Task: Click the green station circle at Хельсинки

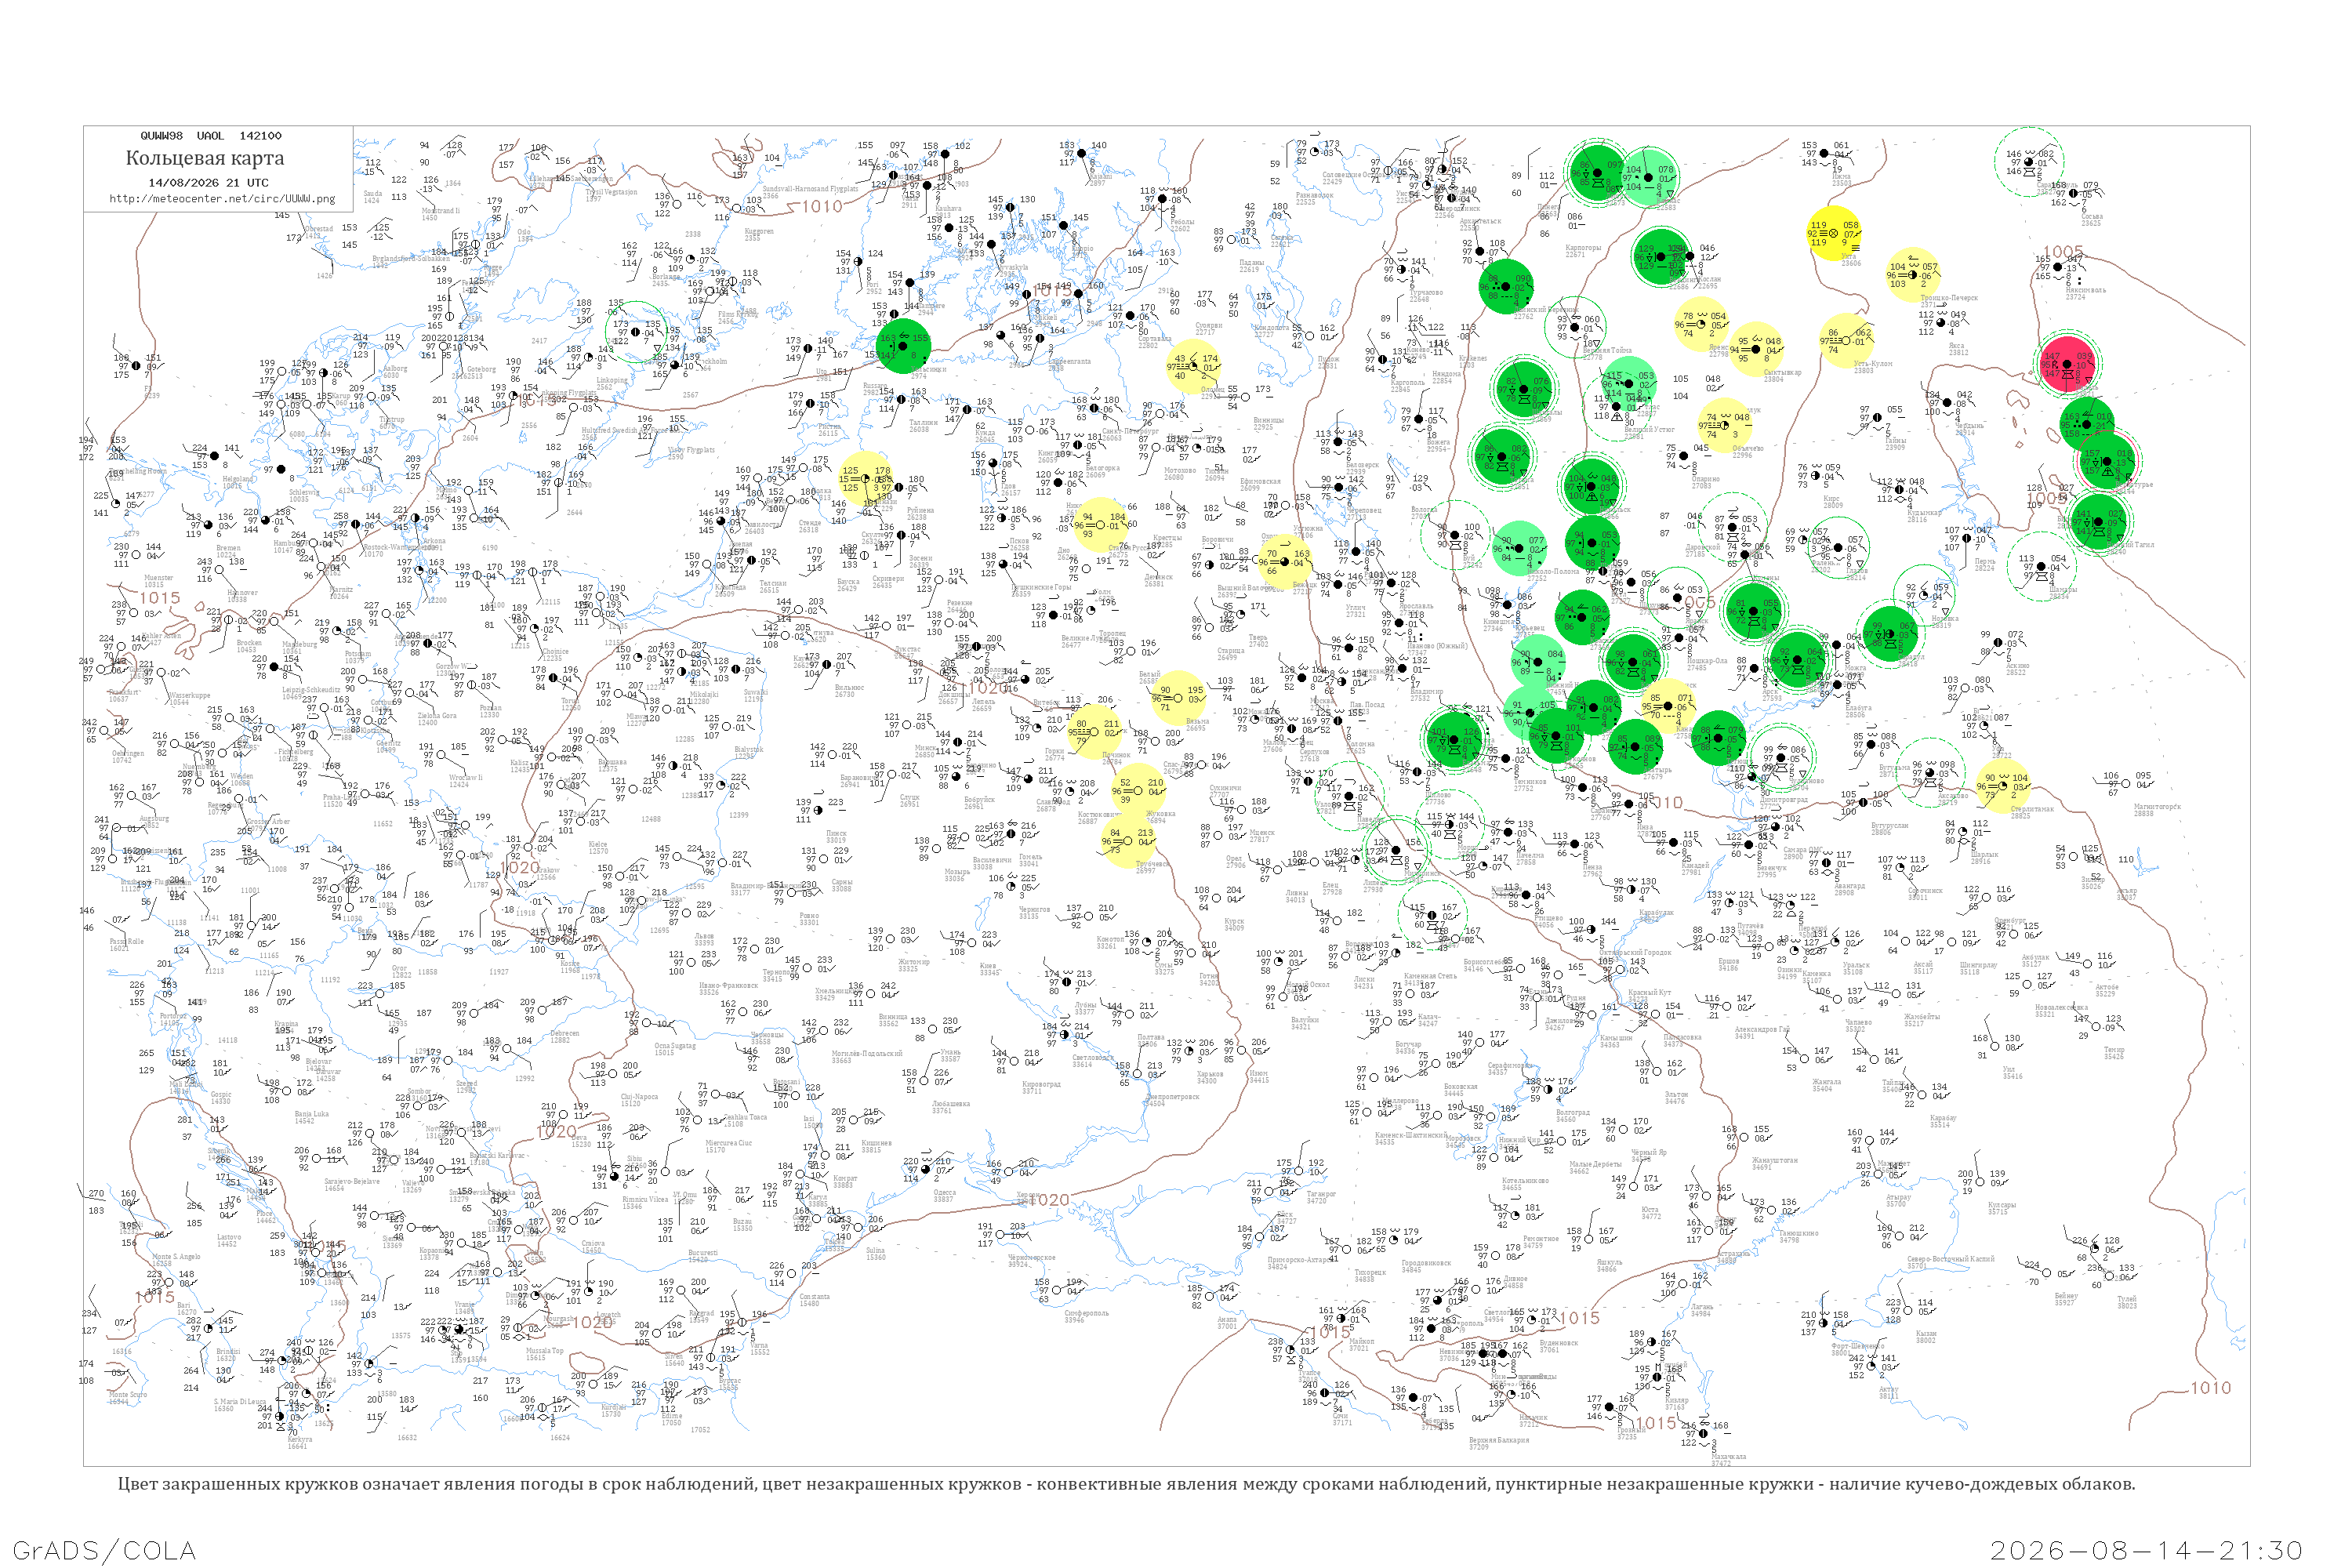Action: tap(902, 346)
